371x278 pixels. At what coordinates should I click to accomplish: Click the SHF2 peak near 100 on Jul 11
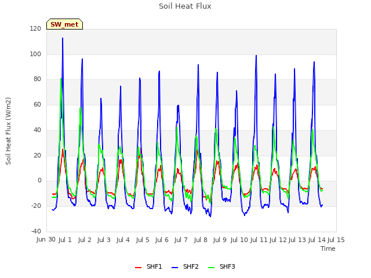[256, 56]
